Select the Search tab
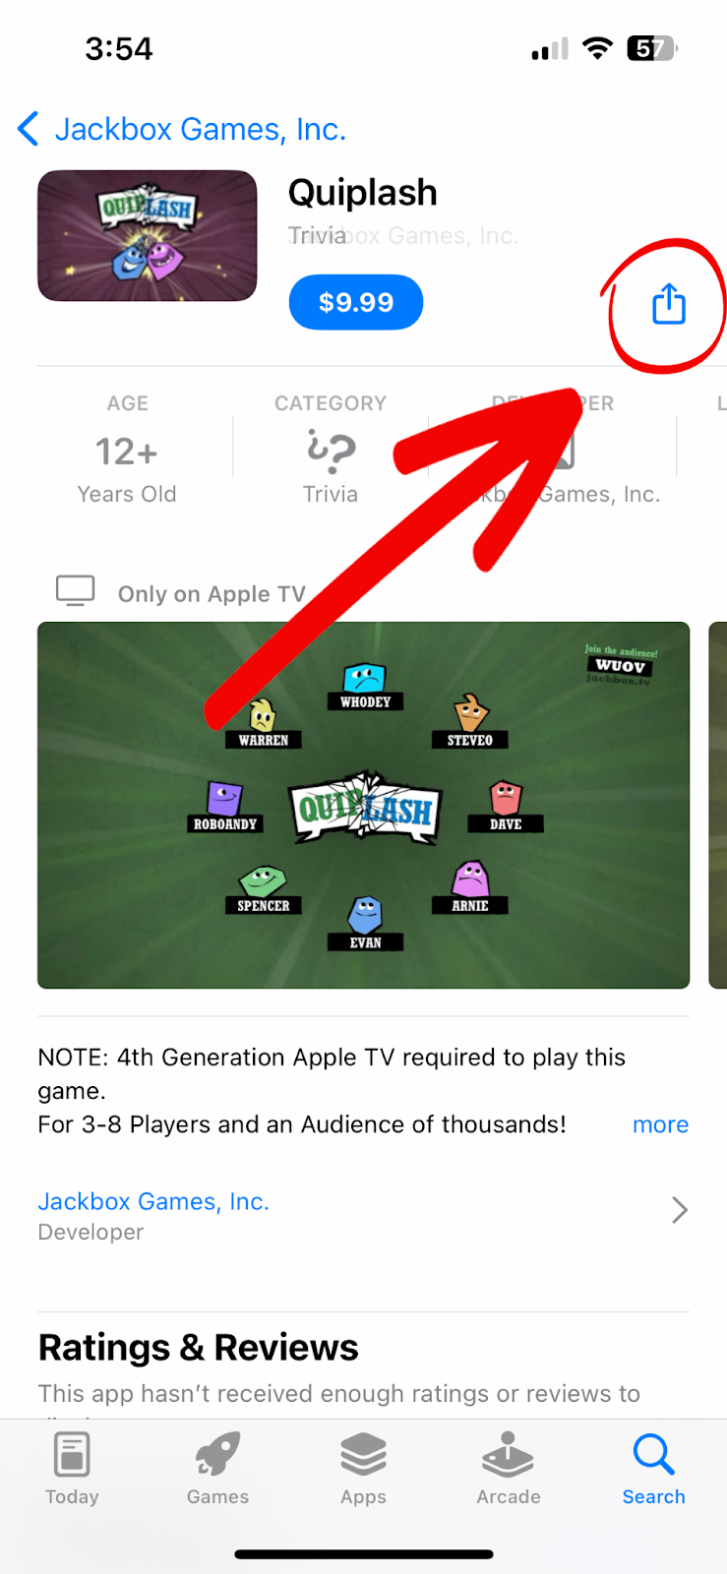The image size is (727, 1574). (654, 1468)
